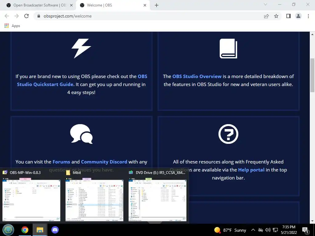315x236 pixels.
Task: Open the clock showing 7:35 PM
Action: 289,230
